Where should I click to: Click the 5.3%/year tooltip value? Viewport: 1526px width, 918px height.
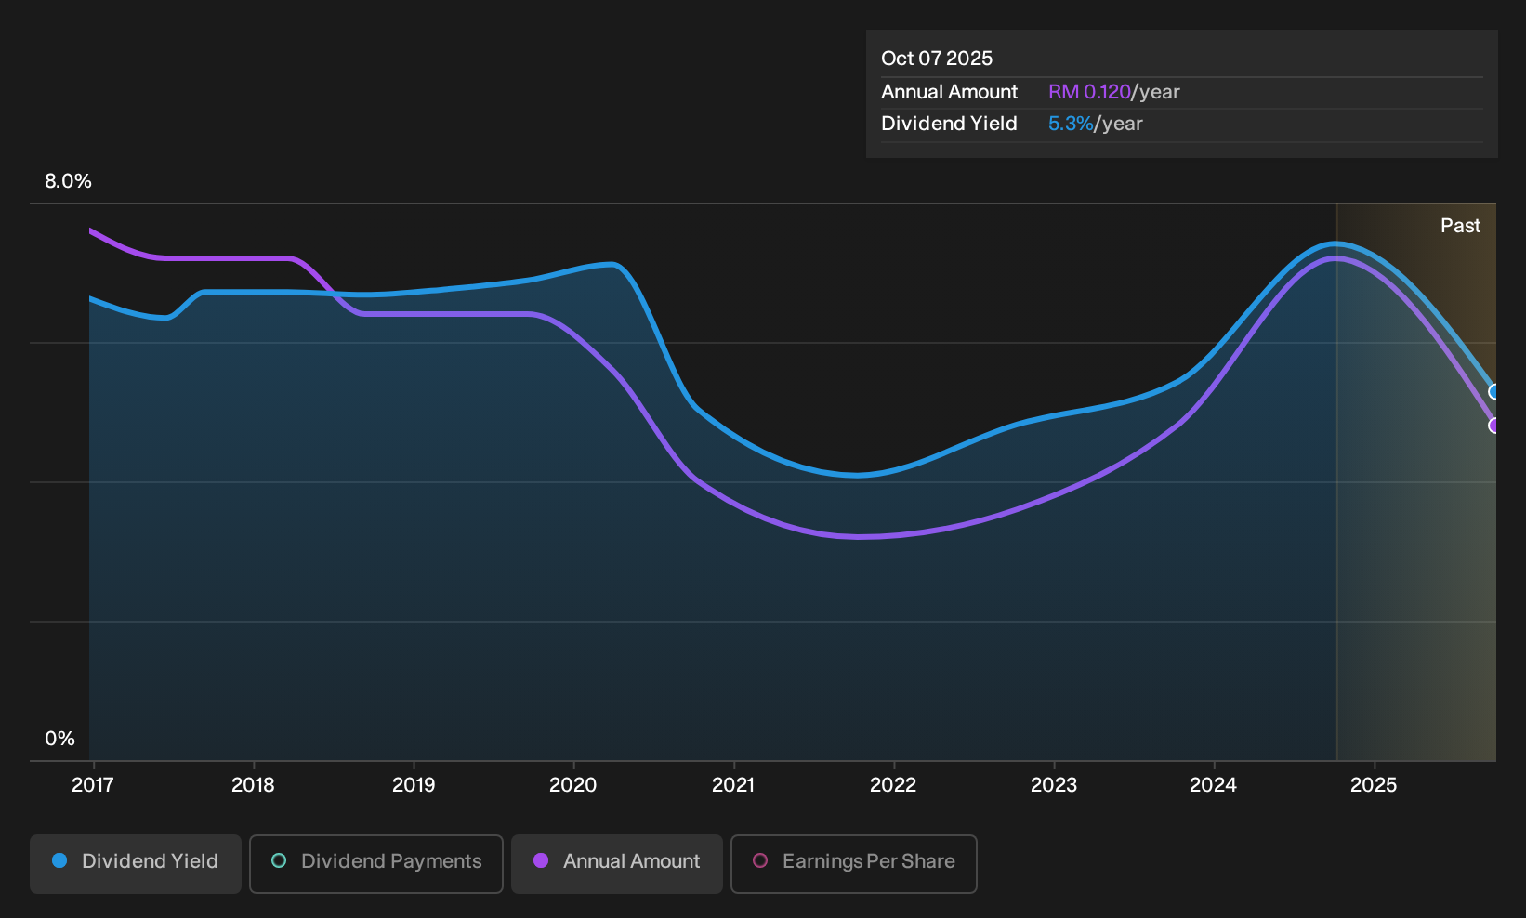coord(1096,124)
